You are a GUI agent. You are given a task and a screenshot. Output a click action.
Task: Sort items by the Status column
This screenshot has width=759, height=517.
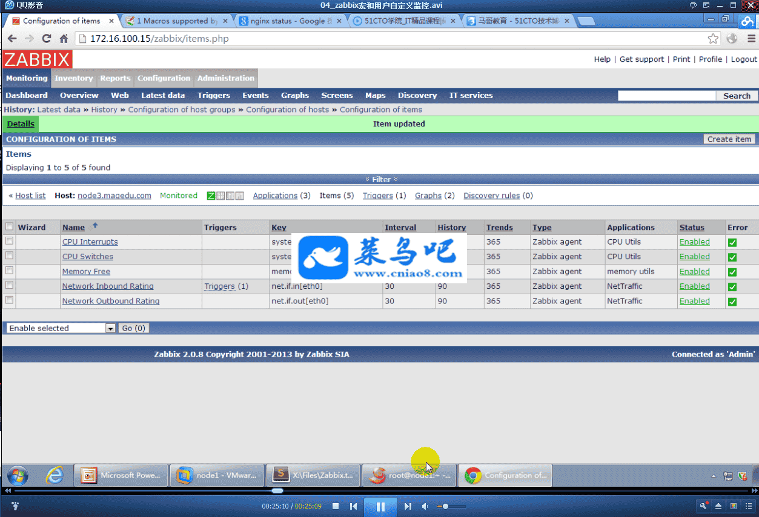692,228
